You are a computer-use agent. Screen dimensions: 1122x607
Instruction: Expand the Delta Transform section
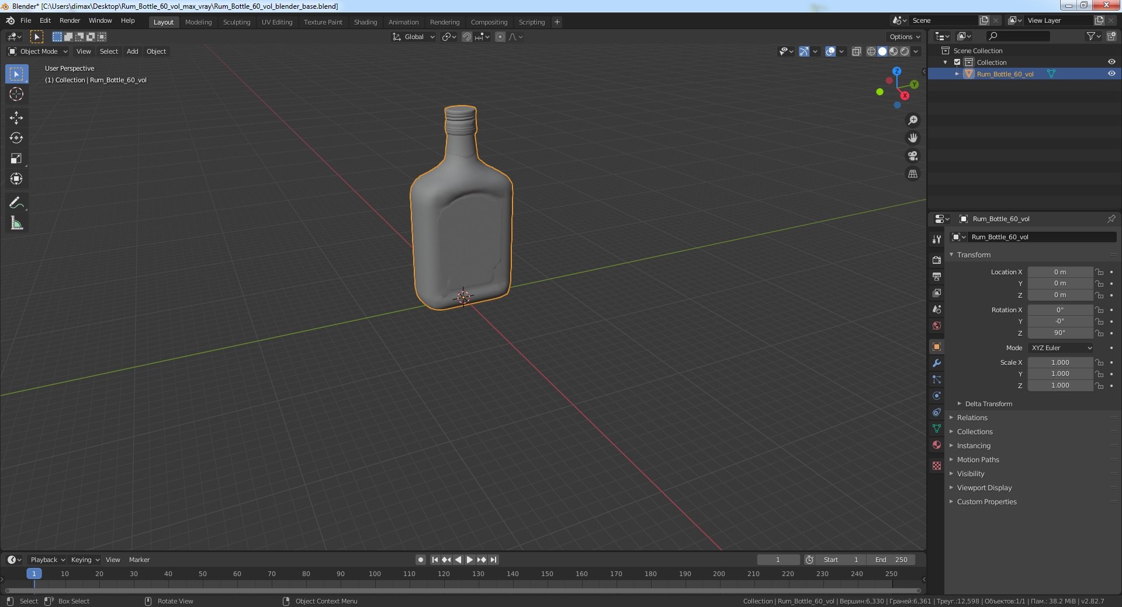pyautogui.click(x=988, y=404)
